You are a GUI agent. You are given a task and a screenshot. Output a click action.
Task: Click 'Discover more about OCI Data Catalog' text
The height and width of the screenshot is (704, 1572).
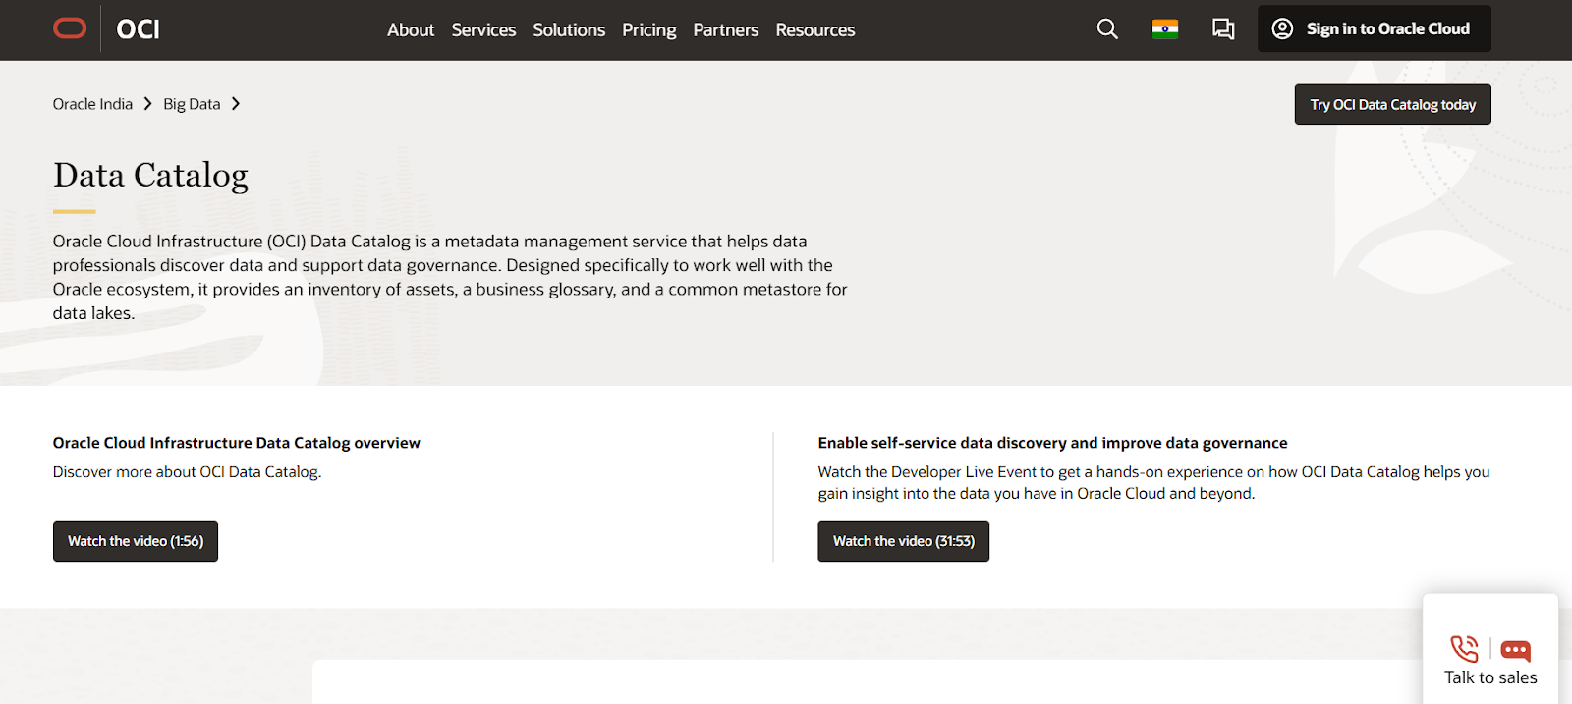pos(187,472)
